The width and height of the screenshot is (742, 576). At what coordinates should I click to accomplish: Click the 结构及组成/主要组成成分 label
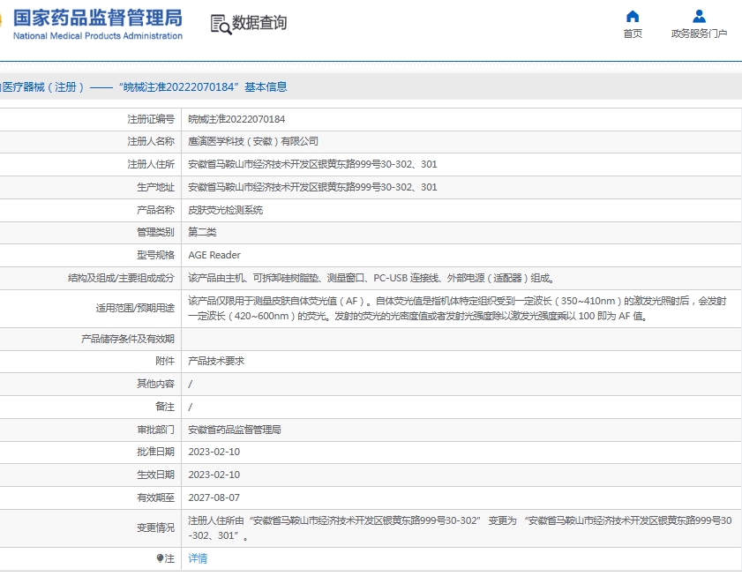click(x=121, y=279)
